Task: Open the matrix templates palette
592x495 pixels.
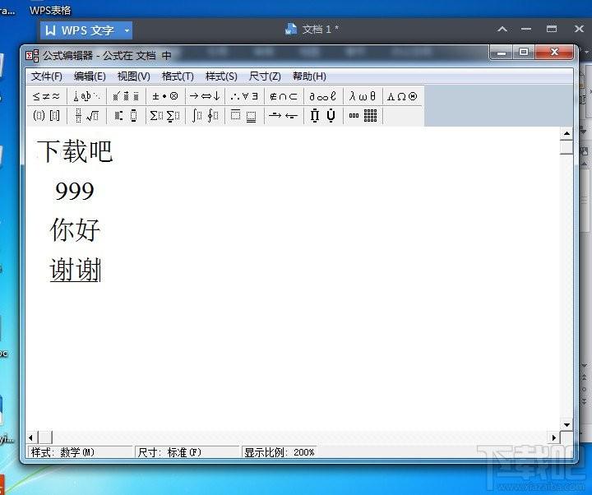Action: [x=363, y=116]
